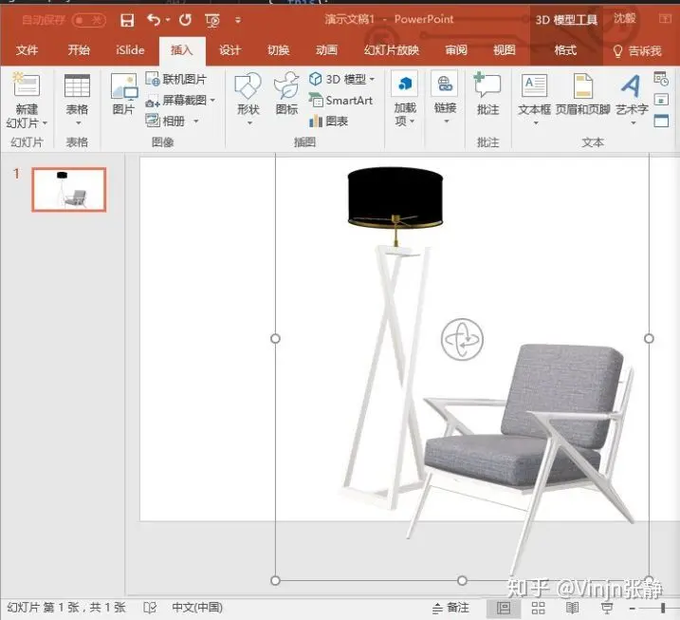
Task: Switch to Reading view icon
Action: [573, 608]
